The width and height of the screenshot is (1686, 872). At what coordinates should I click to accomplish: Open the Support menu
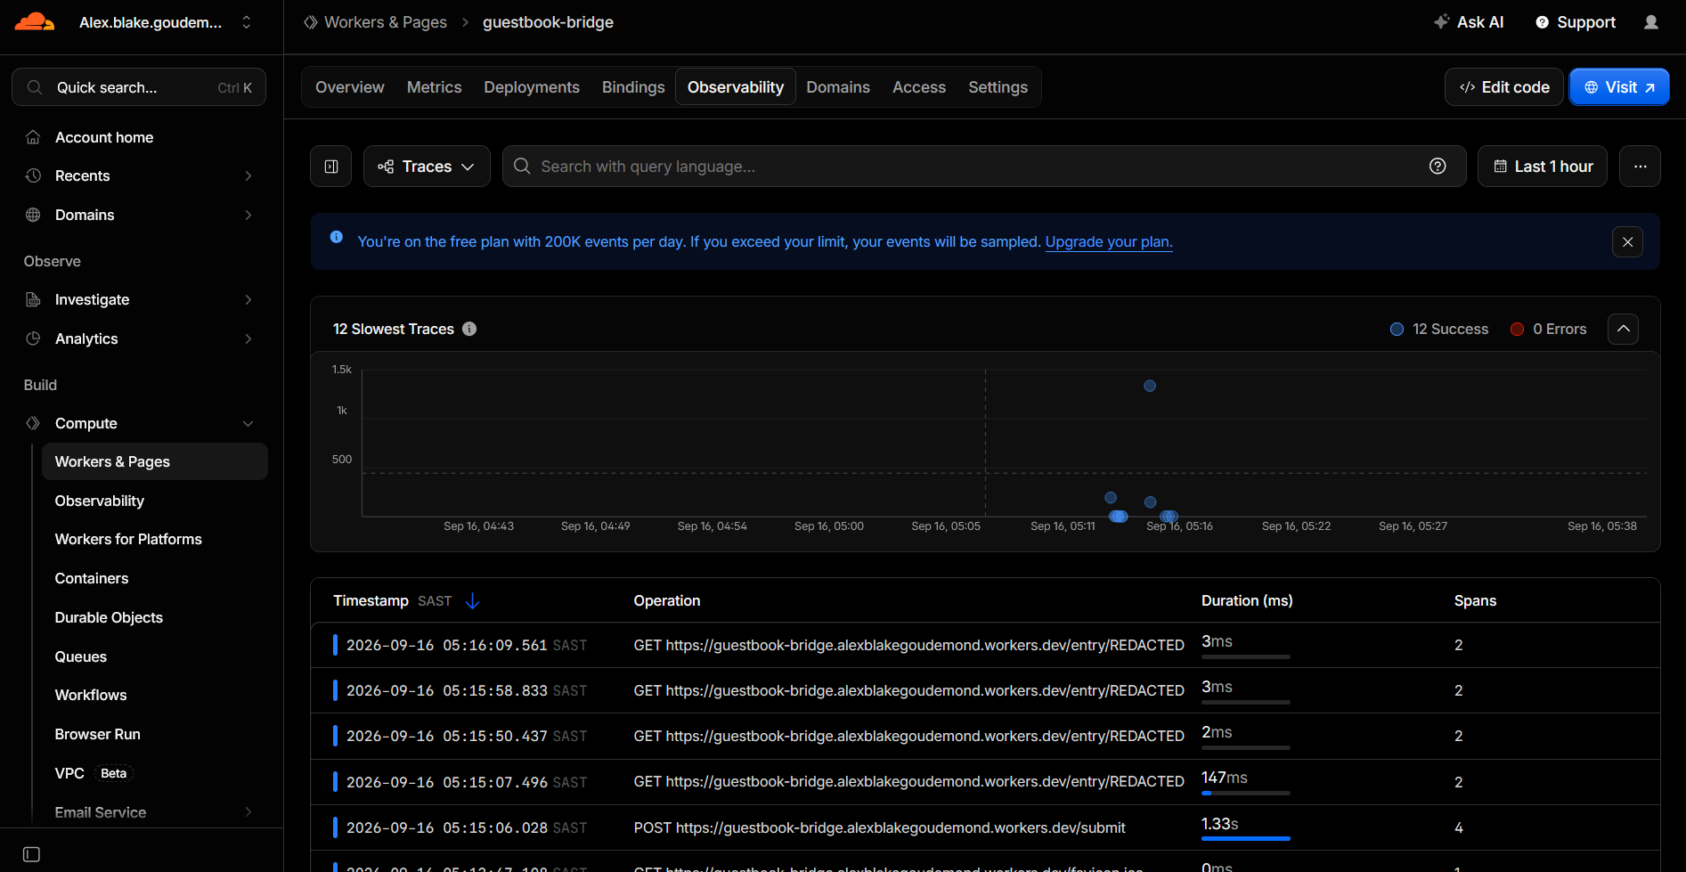1576,22
